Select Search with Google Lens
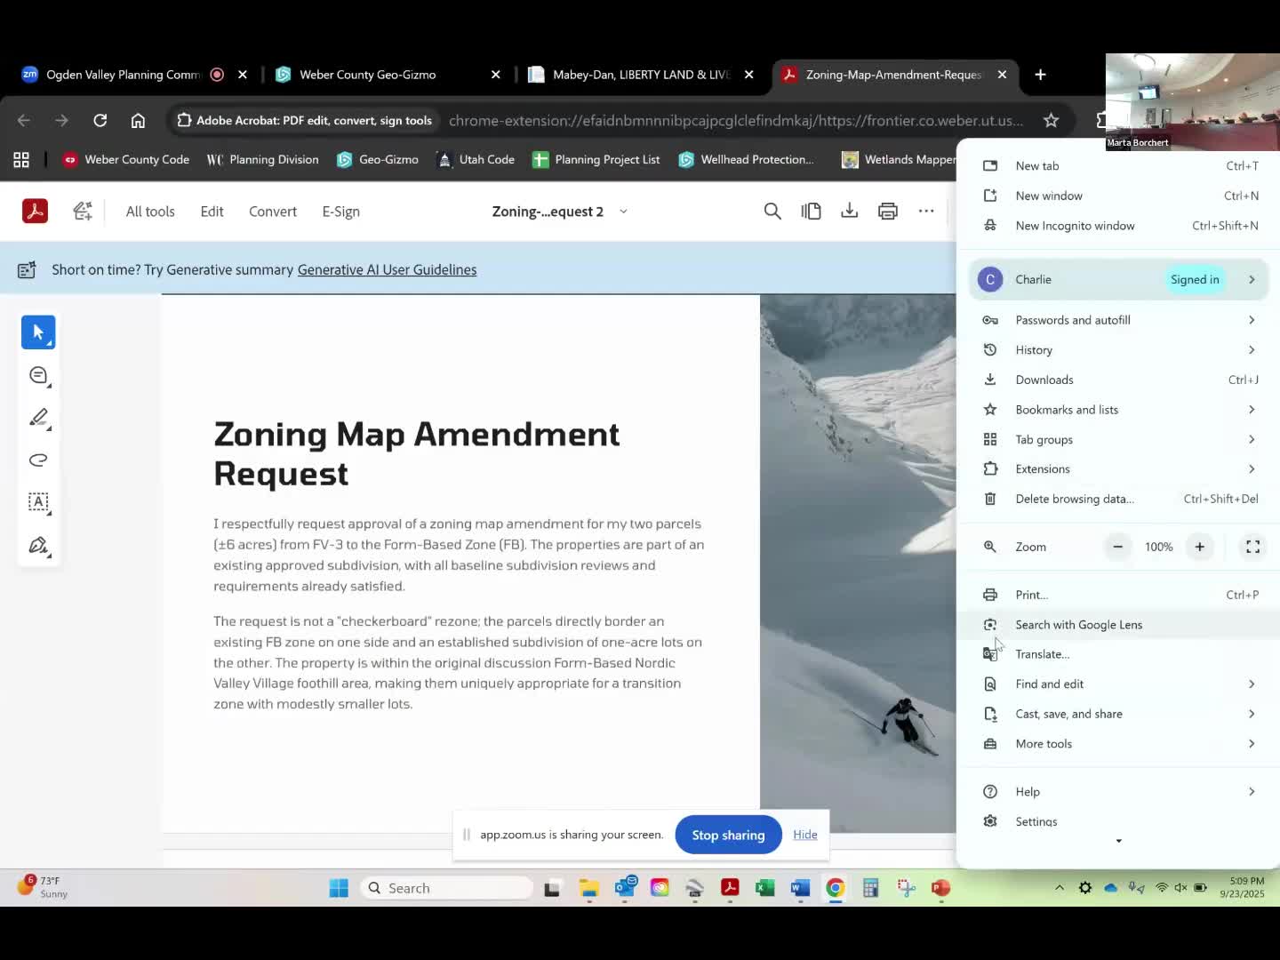Screen dimensions: 1280x960 click(x=1118, y=625)
